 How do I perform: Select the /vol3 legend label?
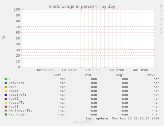pos(14,107)
